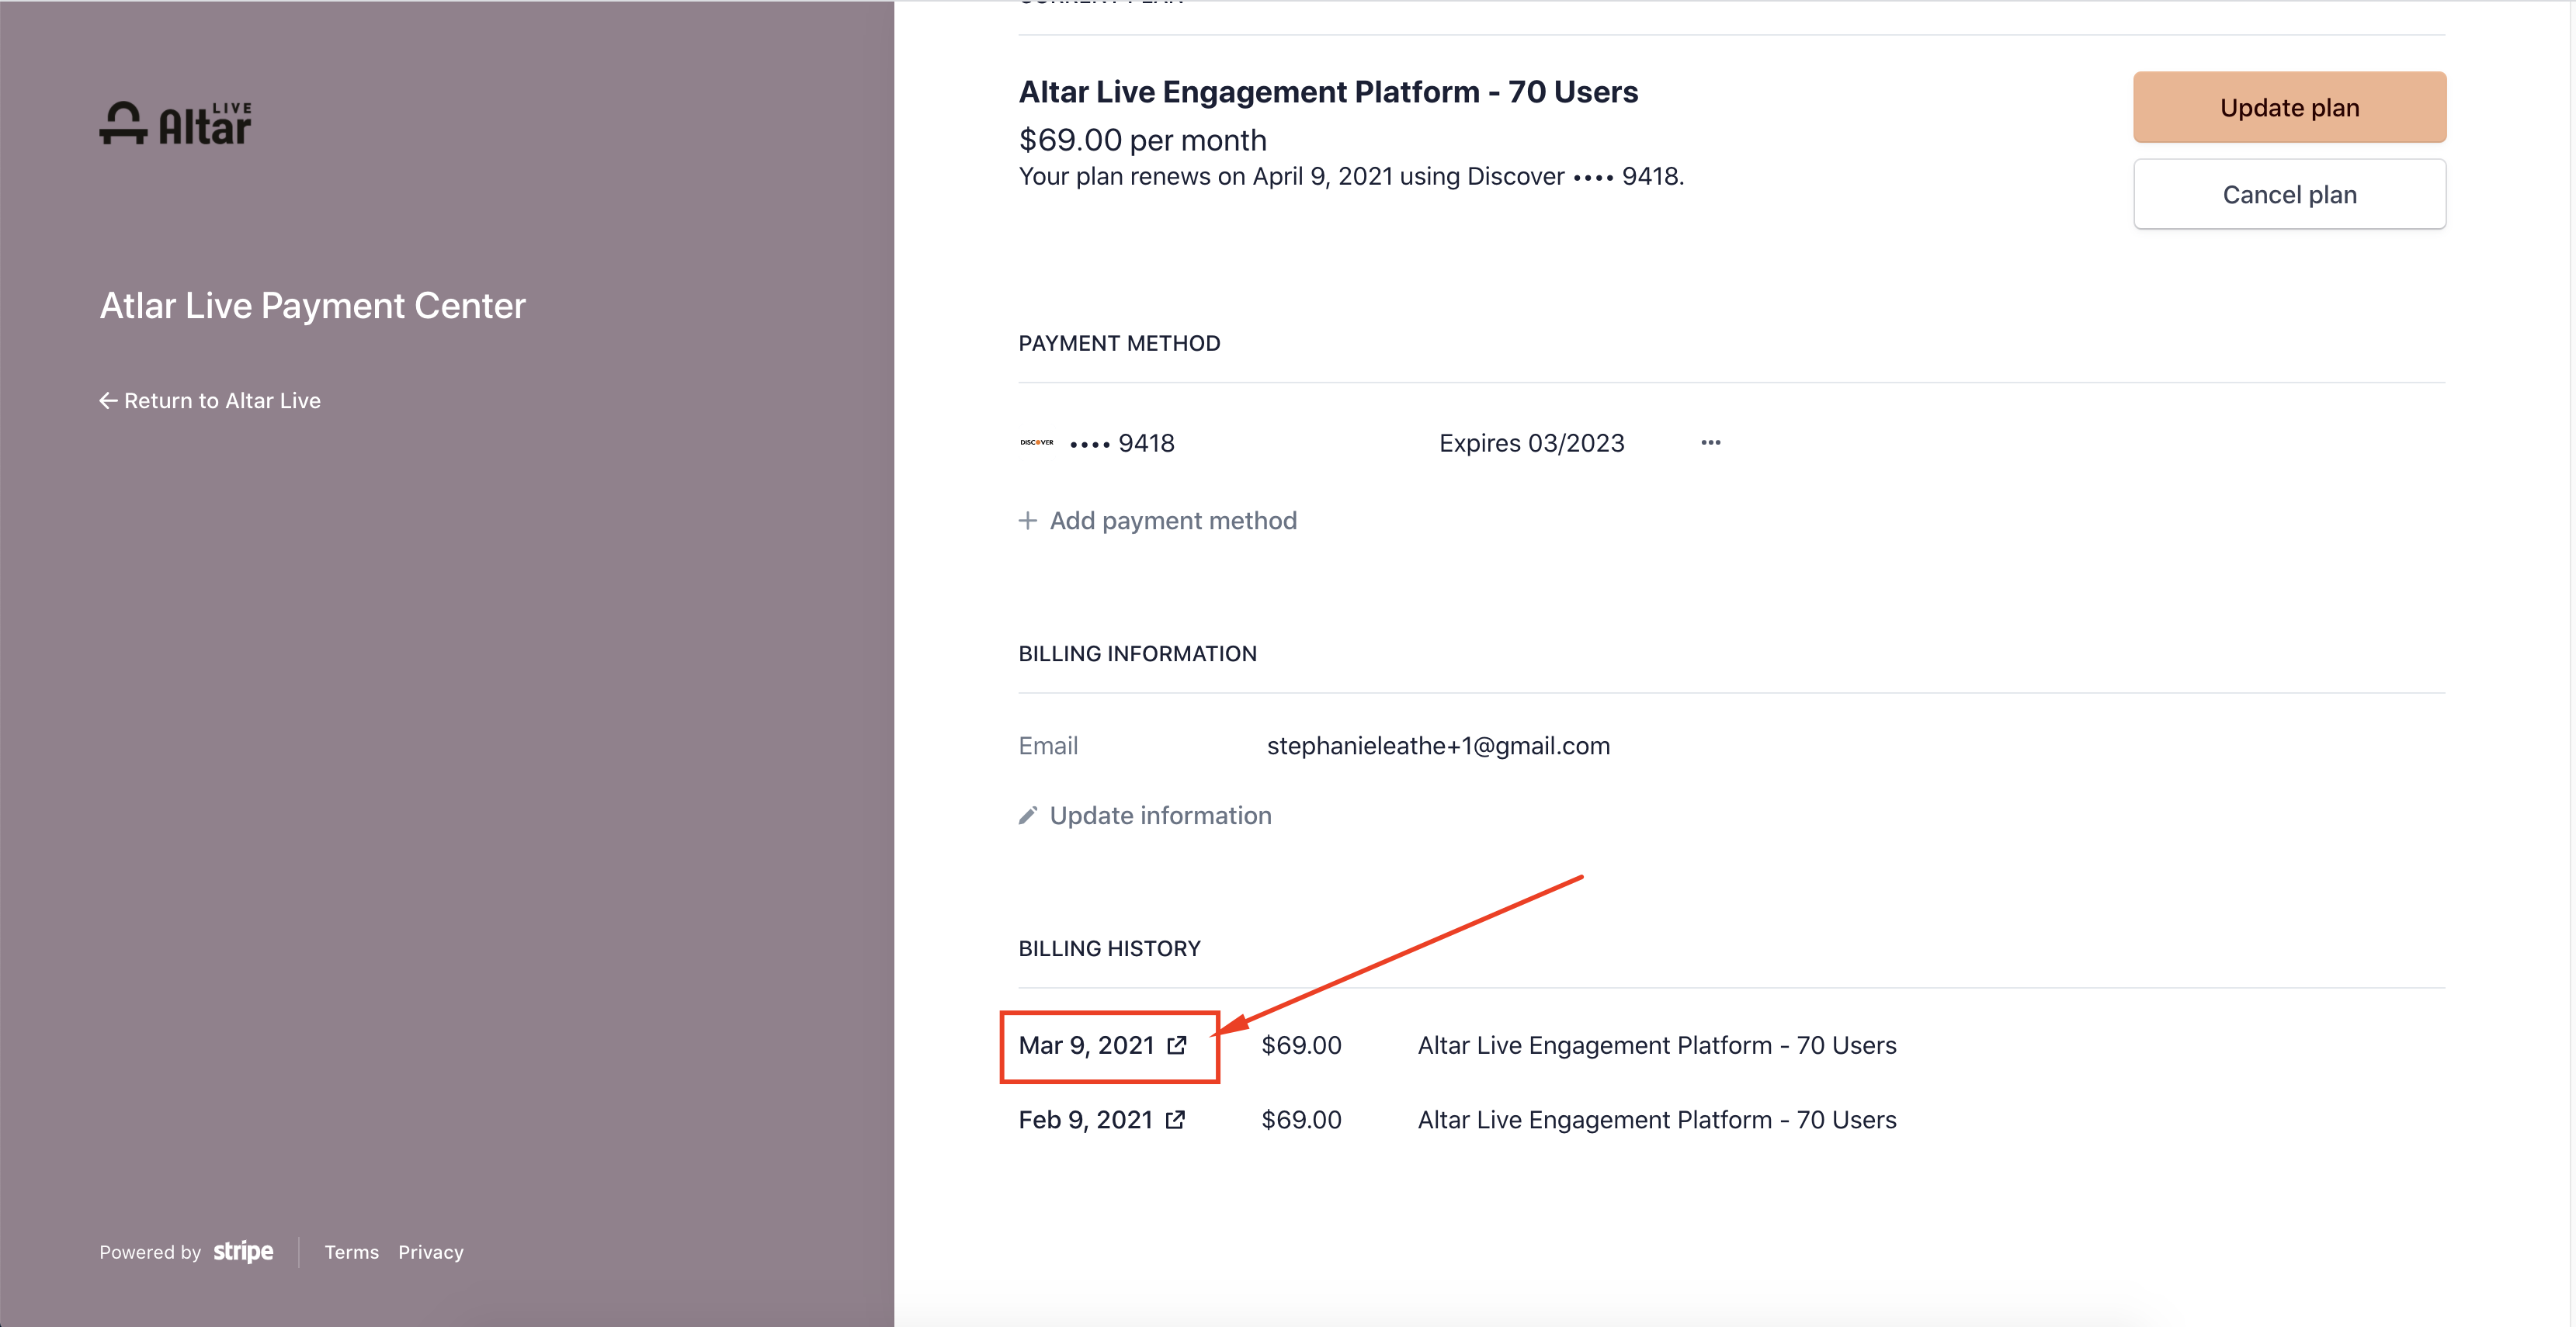Click the back arrow next to Return to Altar Live

pos(108,400)
